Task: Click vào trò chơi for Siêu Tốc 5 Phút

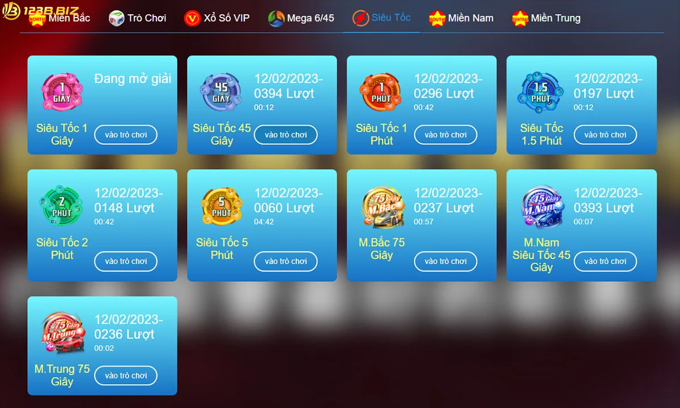Action: [x=286, y=261]
